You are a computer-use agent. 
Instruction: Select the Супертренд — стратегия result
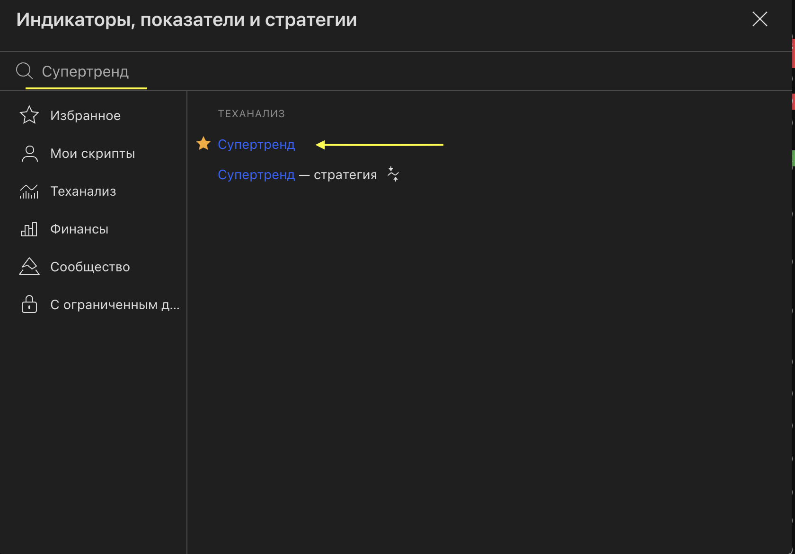(297, 175)
